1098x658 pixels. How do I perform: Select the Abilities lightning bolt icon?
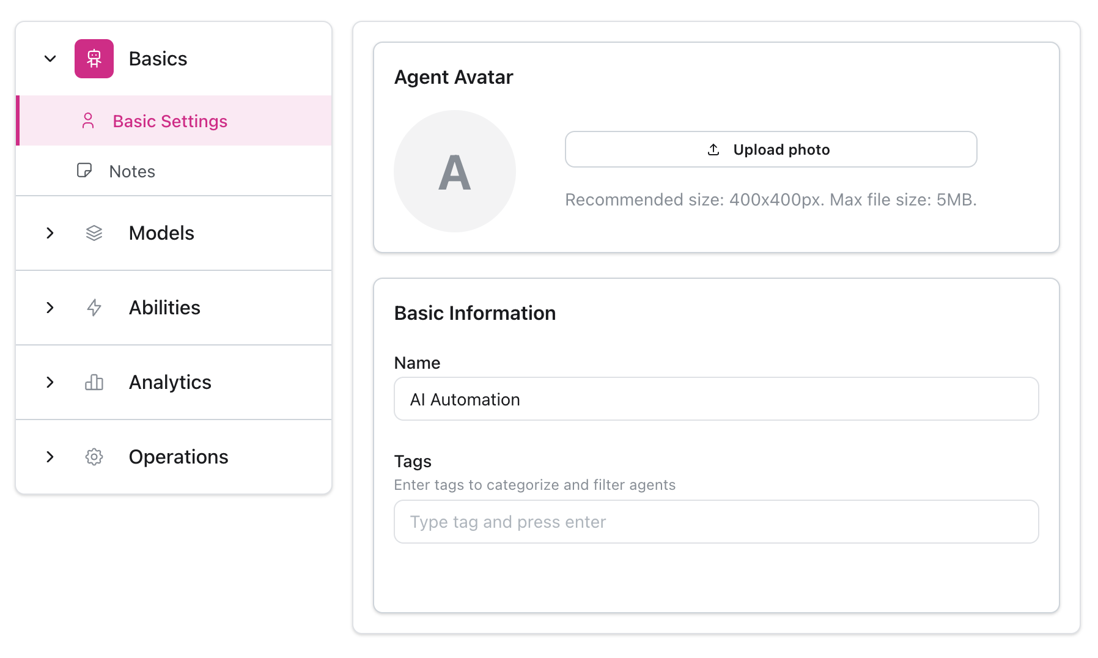click(94, 308)
